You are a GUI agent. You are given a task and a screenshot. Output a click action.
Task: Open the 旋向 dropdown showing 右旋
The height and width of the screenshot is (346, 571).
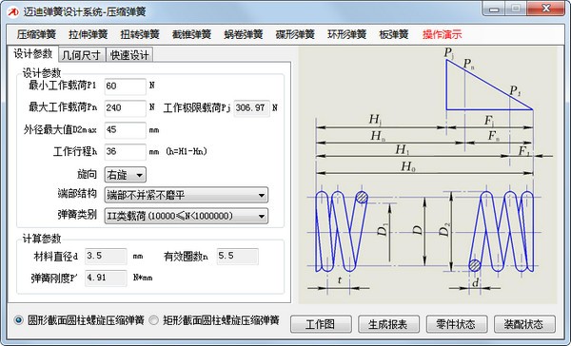126,175
